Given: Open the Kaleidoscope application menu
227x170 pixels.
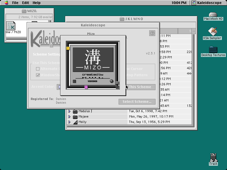Looking at the screenshot, I should point(207,3).
